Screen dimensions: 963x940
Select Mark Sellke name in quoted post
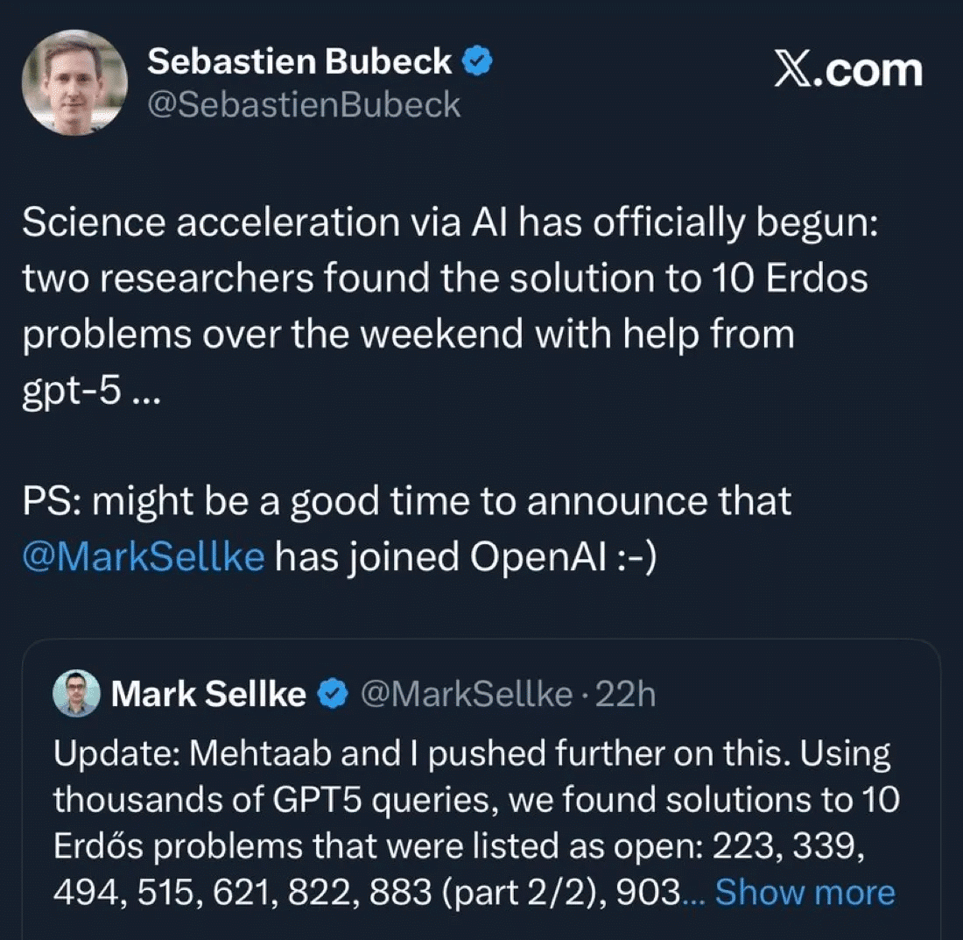(208, 695)
